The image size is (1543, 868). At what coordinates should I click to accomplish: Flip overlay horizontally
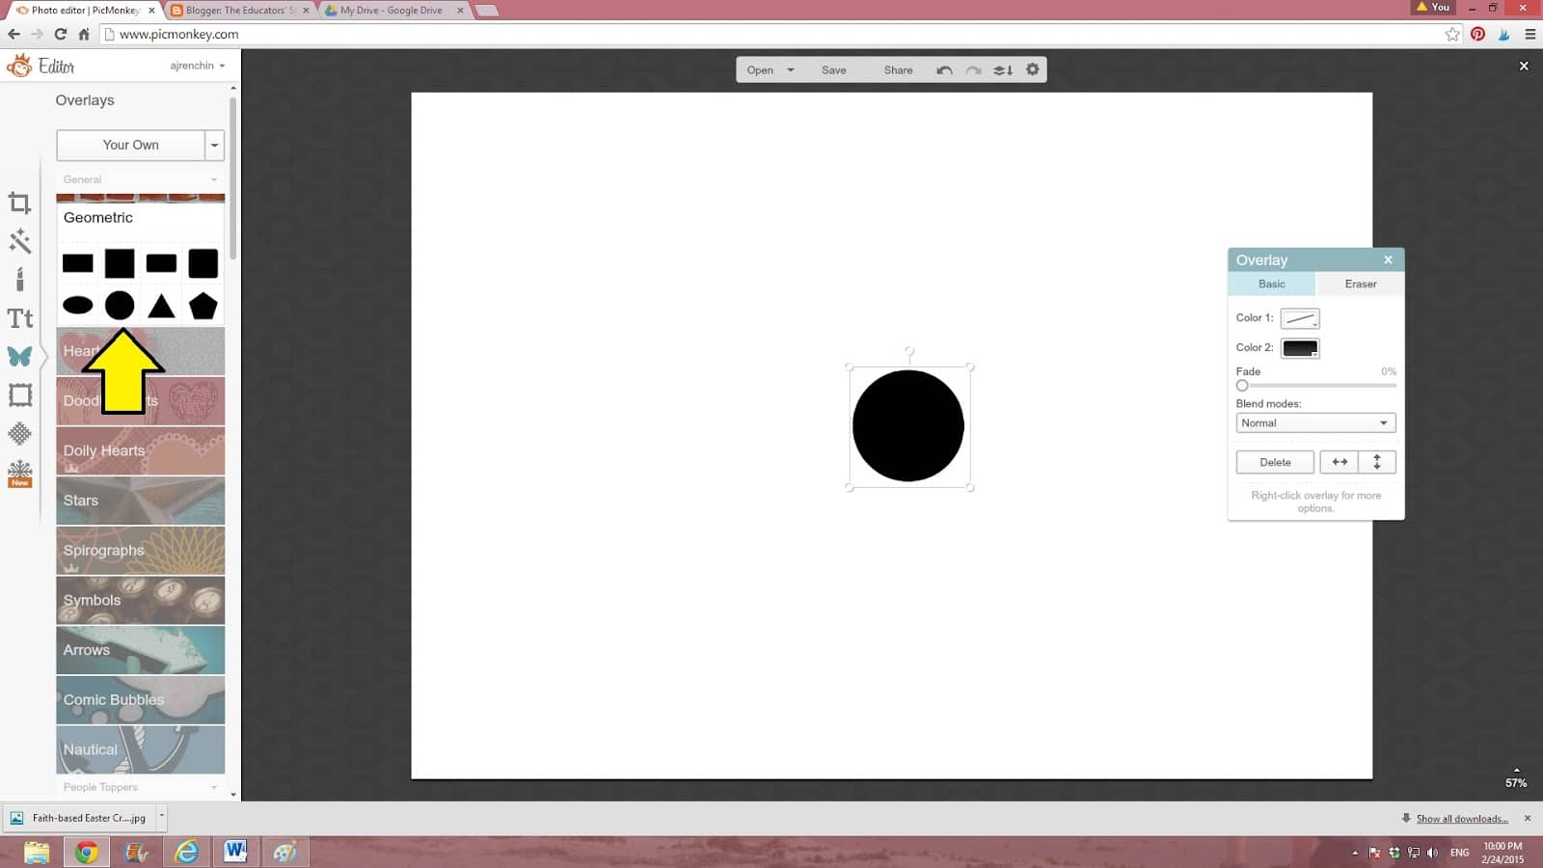(1340, 462)
